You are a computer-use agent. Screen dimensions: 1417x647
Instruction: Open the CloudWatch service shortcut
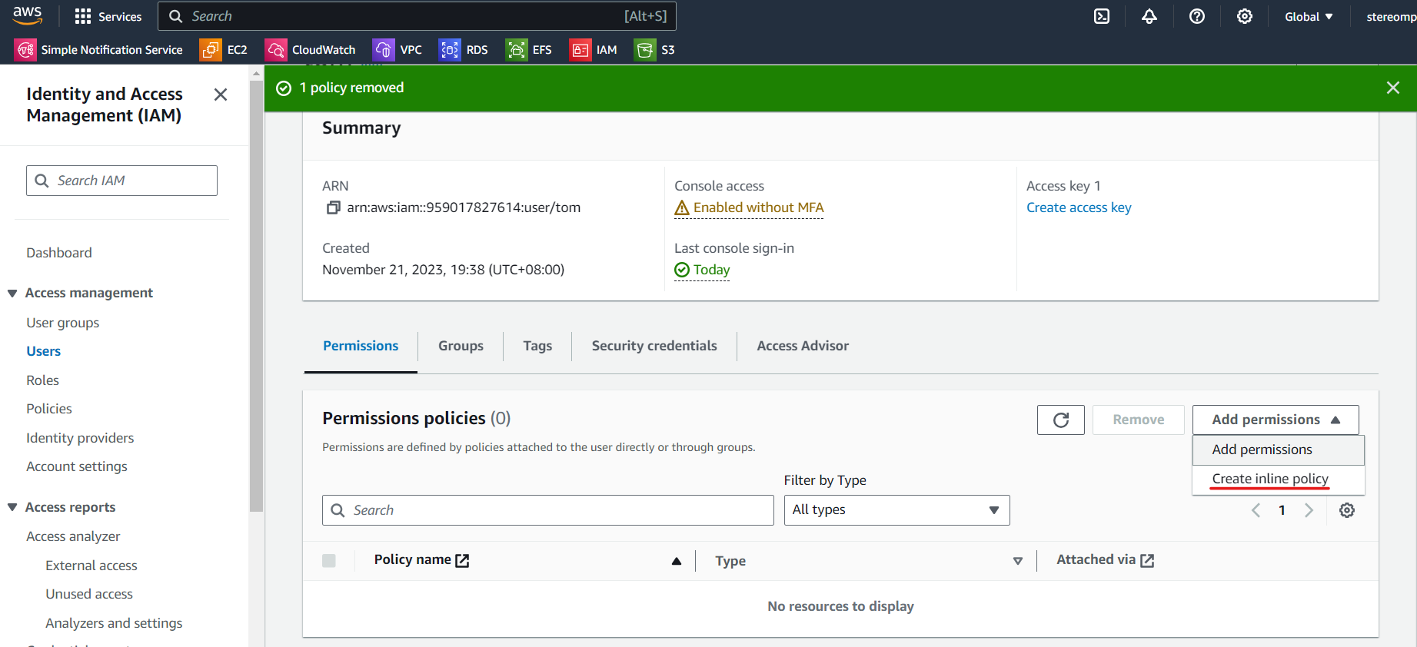click(x=311, y=50)
